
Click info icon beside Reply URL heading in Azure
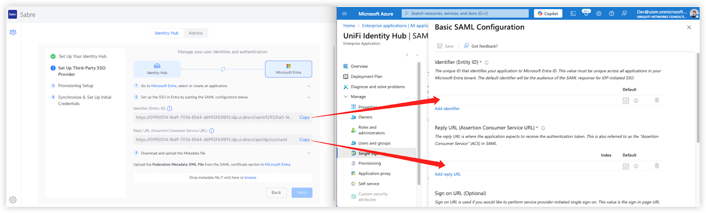543,128
